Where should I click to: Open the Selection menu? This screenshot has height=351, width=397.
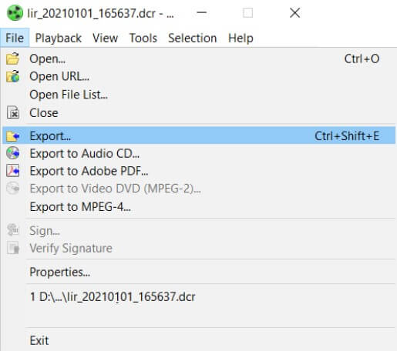click(193, 38)
